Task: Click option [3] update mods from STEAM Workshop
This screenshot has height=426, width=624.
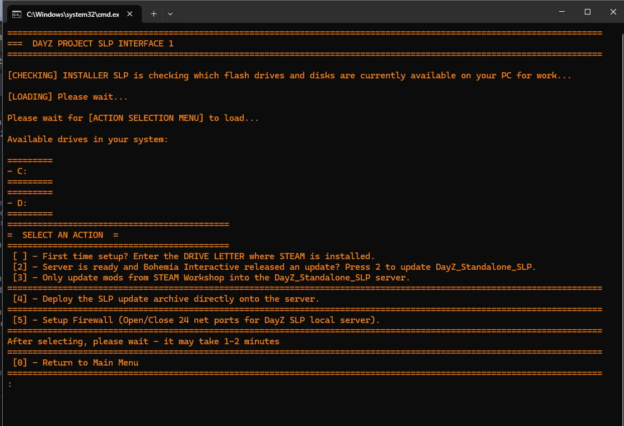Action: click(x=211, y=278)
